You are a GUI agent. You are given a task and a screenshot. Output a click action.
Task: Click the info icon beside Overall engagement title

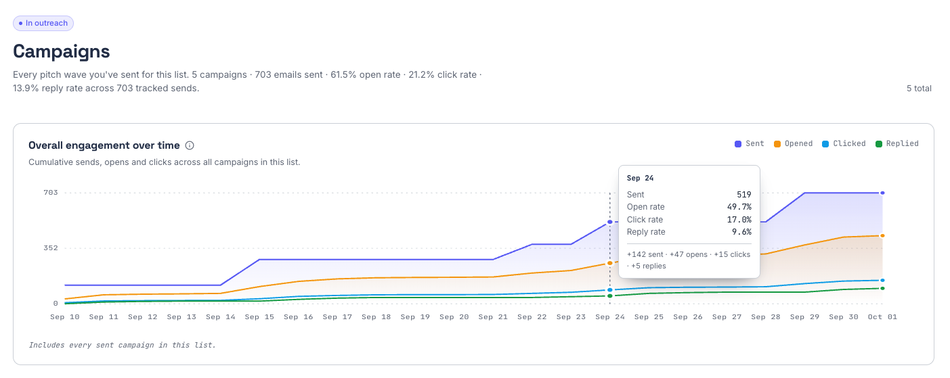point(190,145)
